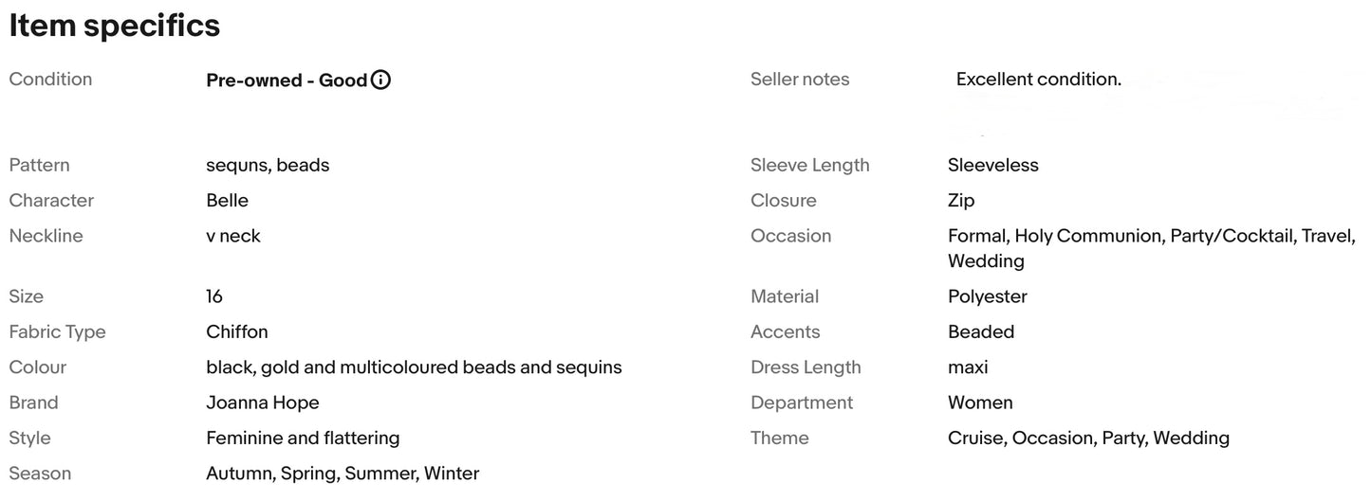Click the Size value 16
The image size is (1371, 501).
(x=214, y=296)
